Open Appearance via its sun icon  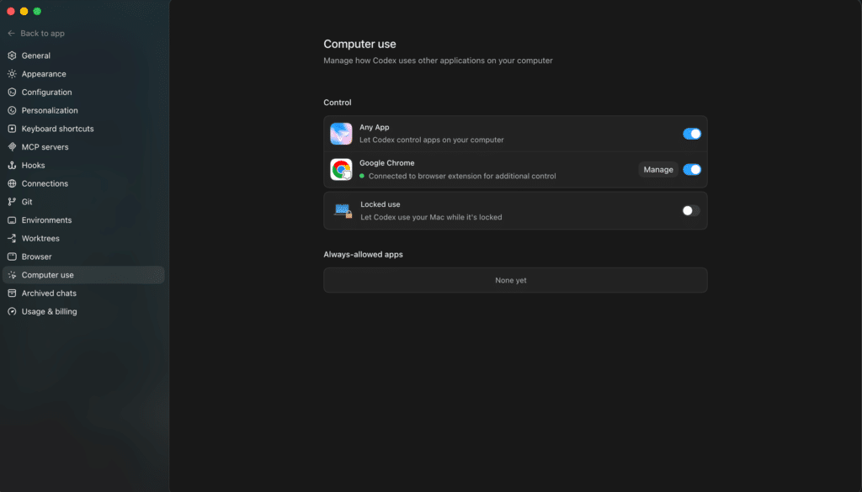point(12,73)
